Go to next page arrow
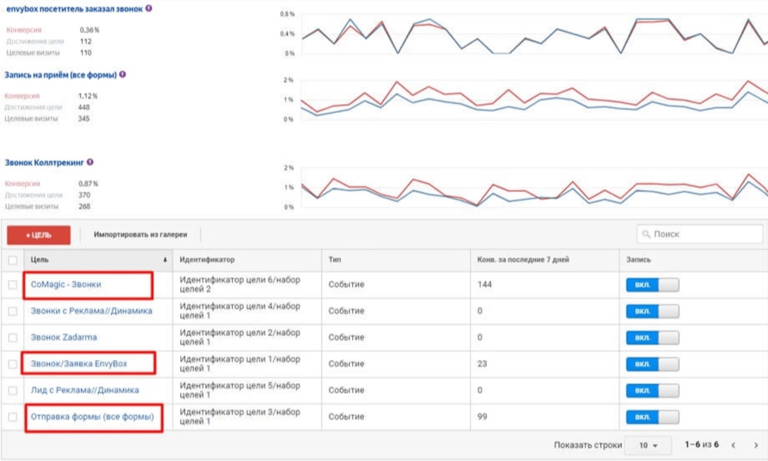This screenshot has height=461, width=768. 756,445
